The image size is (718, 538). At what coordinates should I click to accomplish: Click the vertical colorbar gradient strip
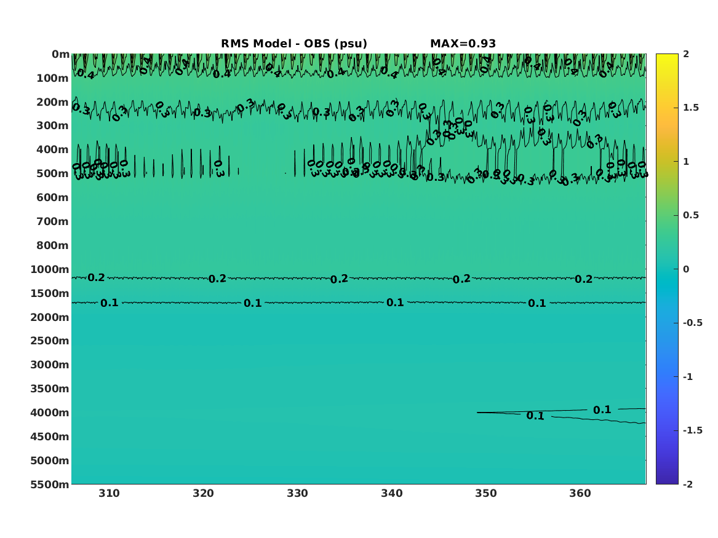click(x=667, y=269)
